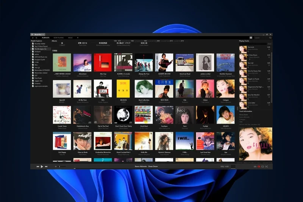The height and width of the screenshot is (202, 303).
Task: Select the GELATO album cover
Action: pos(225,115)
